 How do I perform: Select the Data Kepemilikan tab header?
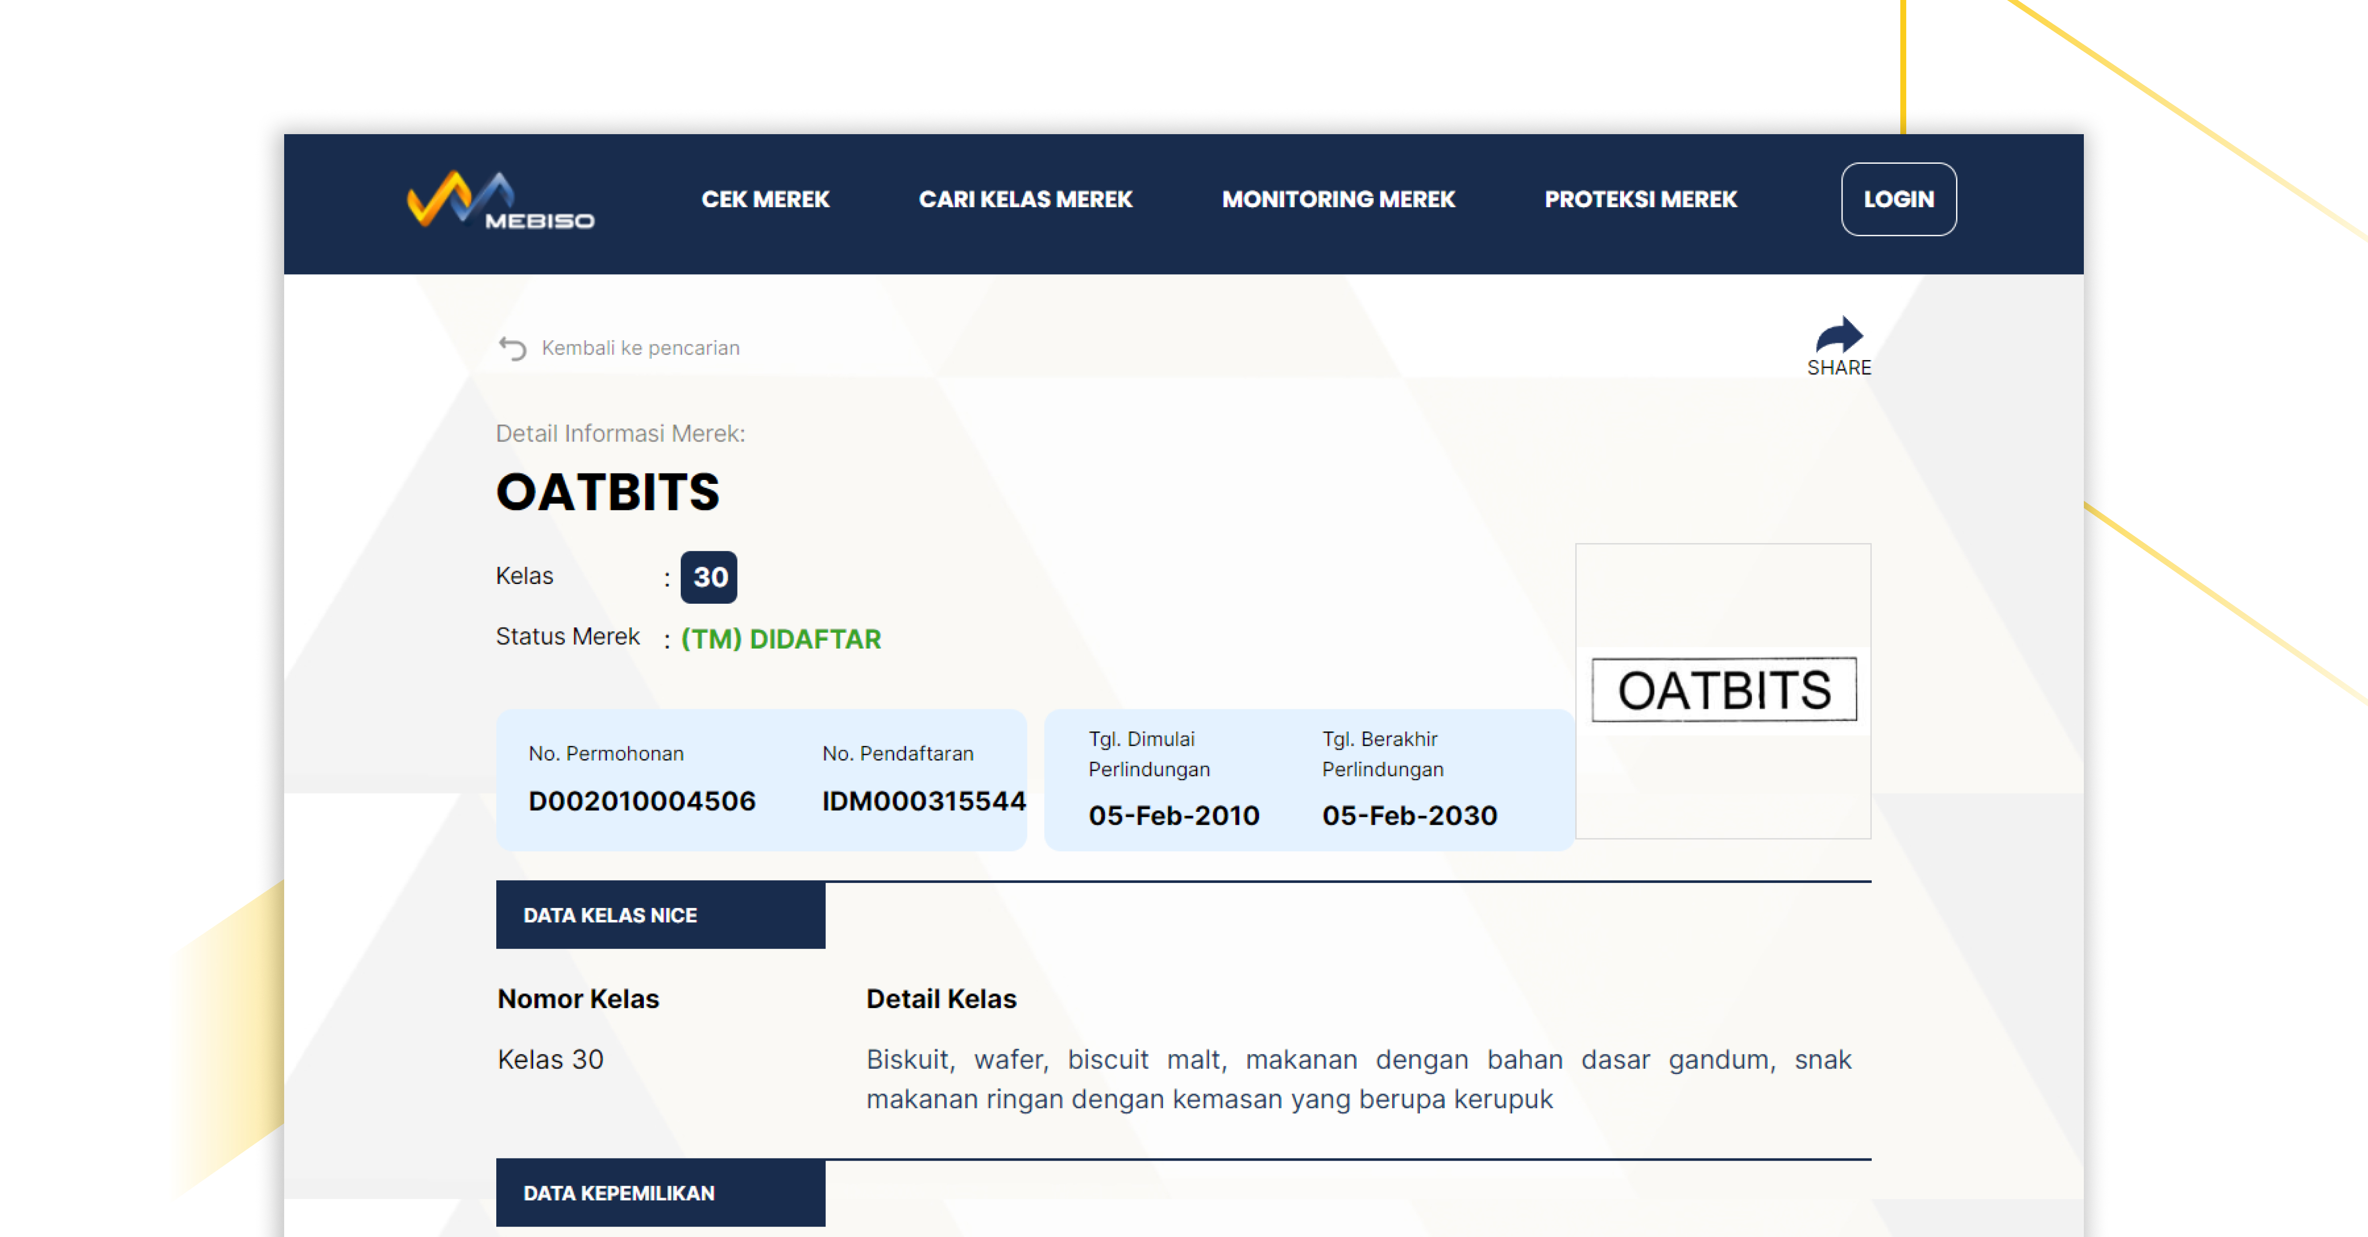pyautogui.click(x=660, y=1193)
